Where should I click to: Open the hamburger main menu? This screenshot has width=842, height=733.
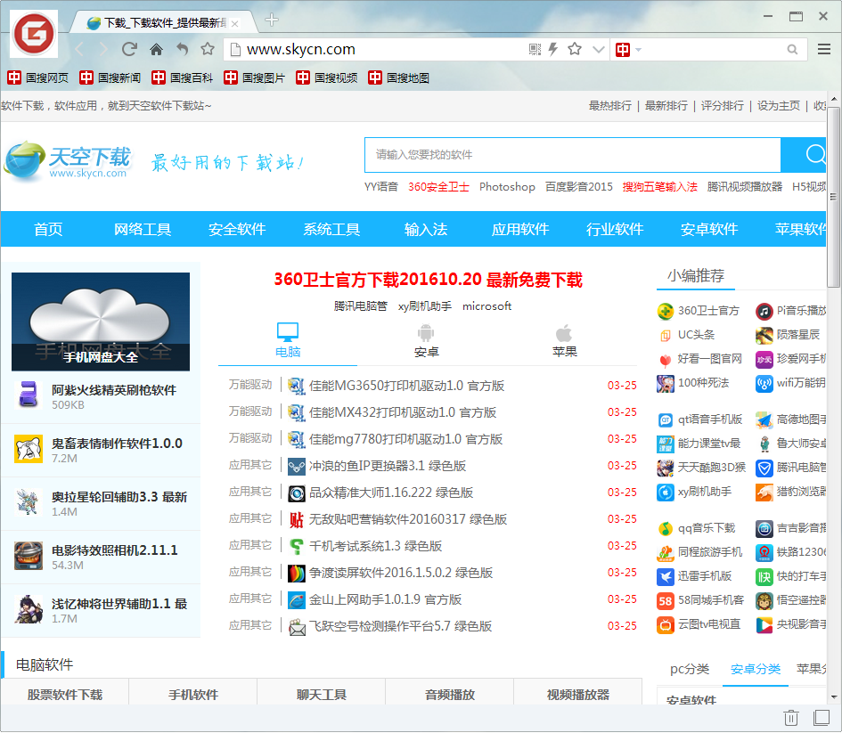click(x=823, y=49)
